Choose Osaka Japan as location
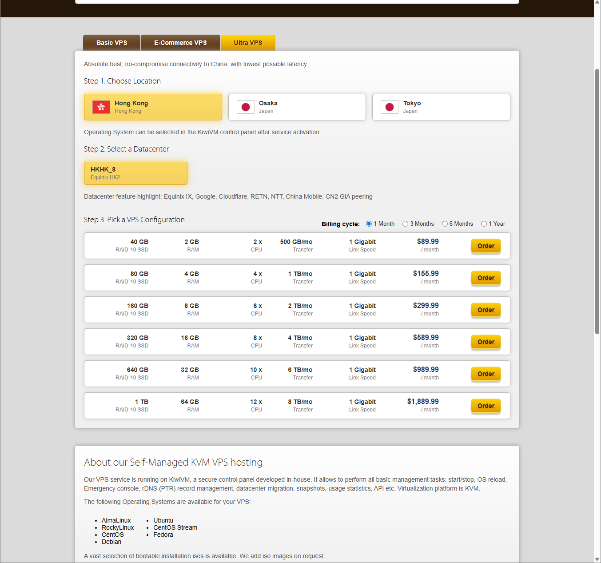The image size is (601, 563). tap(297, 107)
